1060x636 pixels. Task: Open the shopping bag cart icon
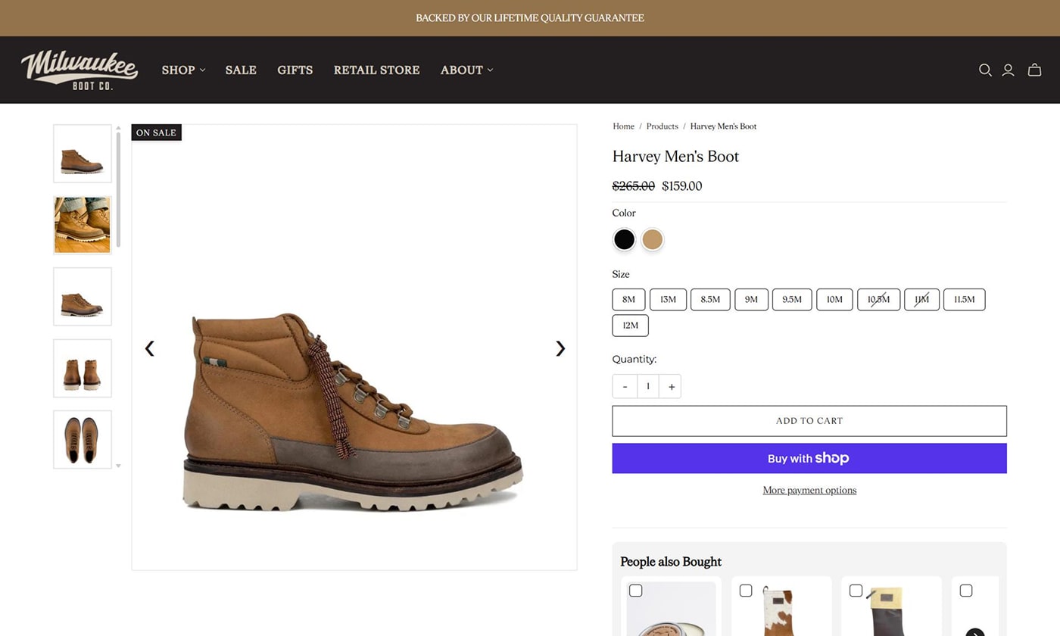(1034, 70)
